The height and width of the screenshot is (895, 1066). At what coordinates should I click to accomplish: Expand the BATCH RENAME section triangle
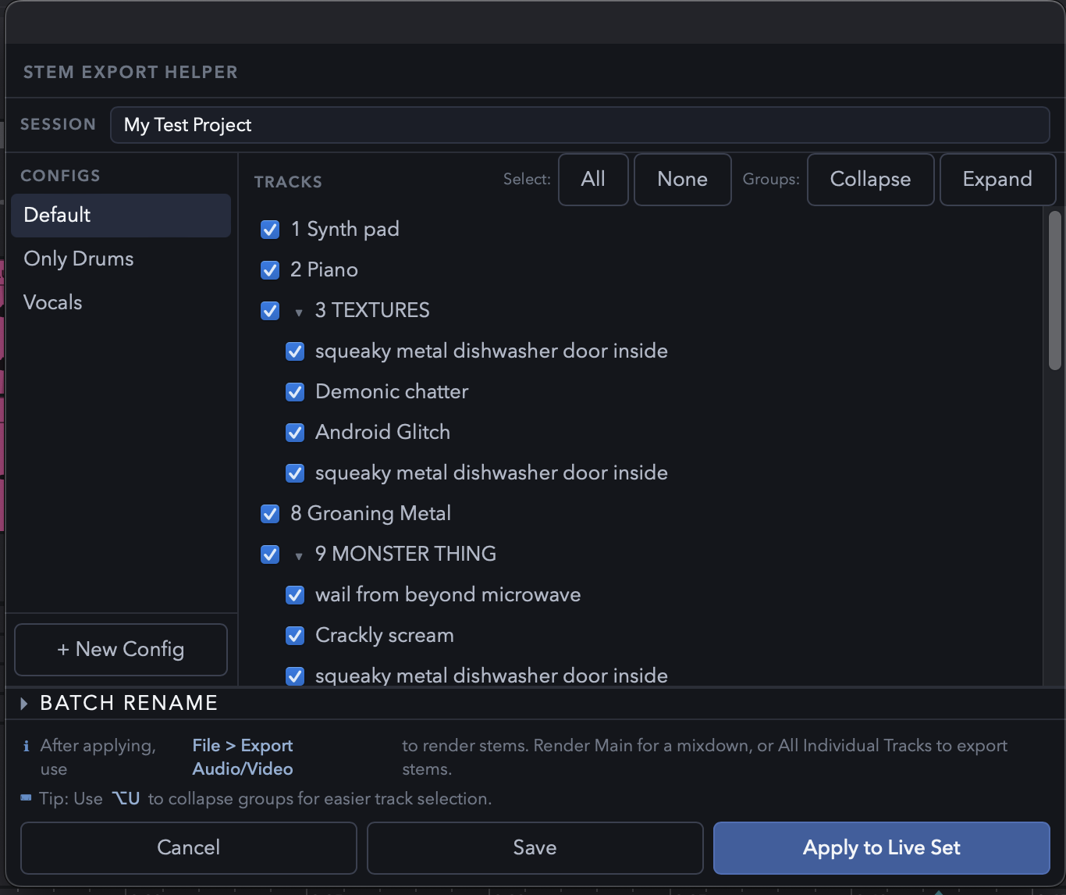(x=24, y=704)
